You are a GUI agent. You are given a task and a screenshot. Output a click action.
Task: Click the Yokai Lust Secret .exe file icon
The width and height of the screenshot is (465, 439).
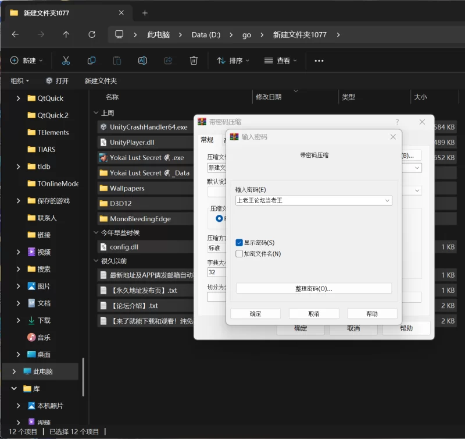tap(103, 157)
